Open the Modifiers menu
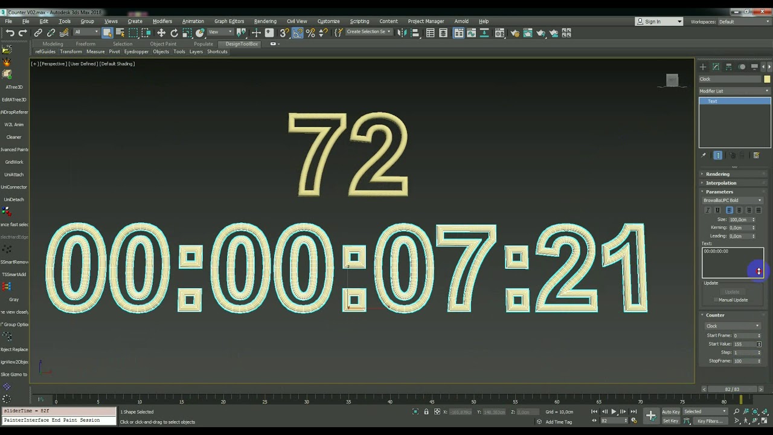 (x=162, y=21)
